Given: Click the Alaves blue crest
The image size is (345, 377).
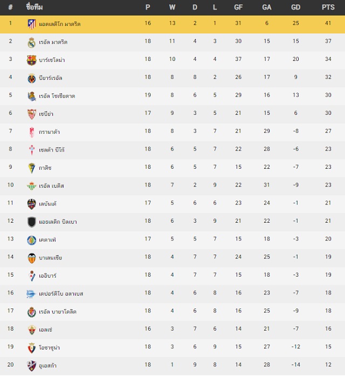Looking at the screenshot, I should click(31, 294).
